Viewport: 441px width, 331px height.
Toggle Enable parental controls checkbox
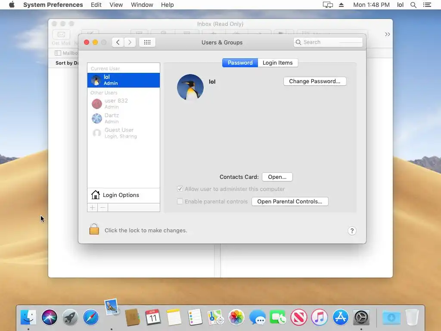(x=180, y=201)
